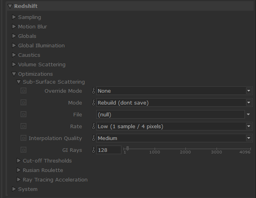Toggle the default marker beside Rate label
Viewport: 256px width, 198px height.
point(23,127)
